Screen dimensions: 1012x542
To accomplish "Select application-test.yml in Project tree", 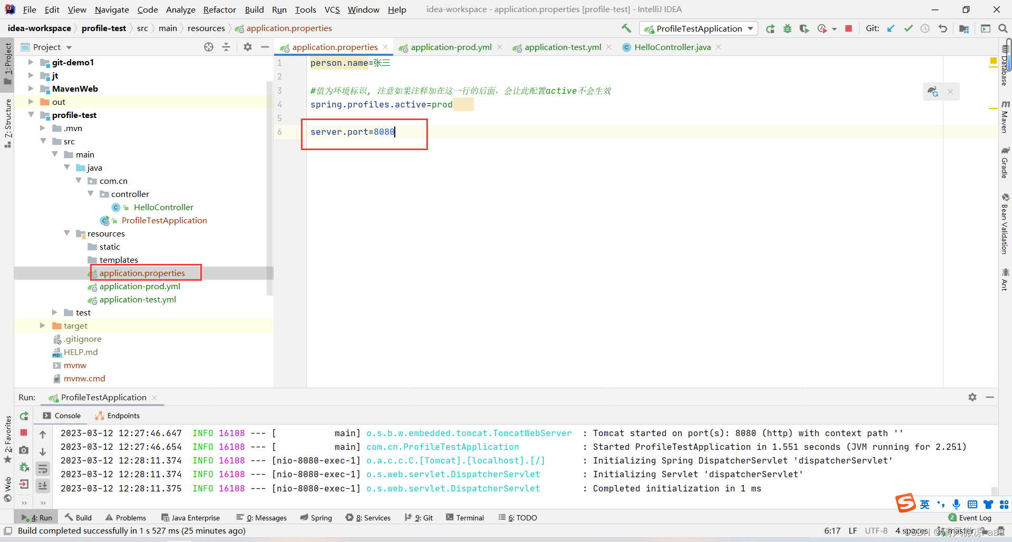I will click(x=138, y=299).
